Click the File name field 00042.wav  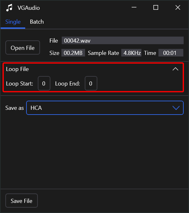click(x=123, y=40)
